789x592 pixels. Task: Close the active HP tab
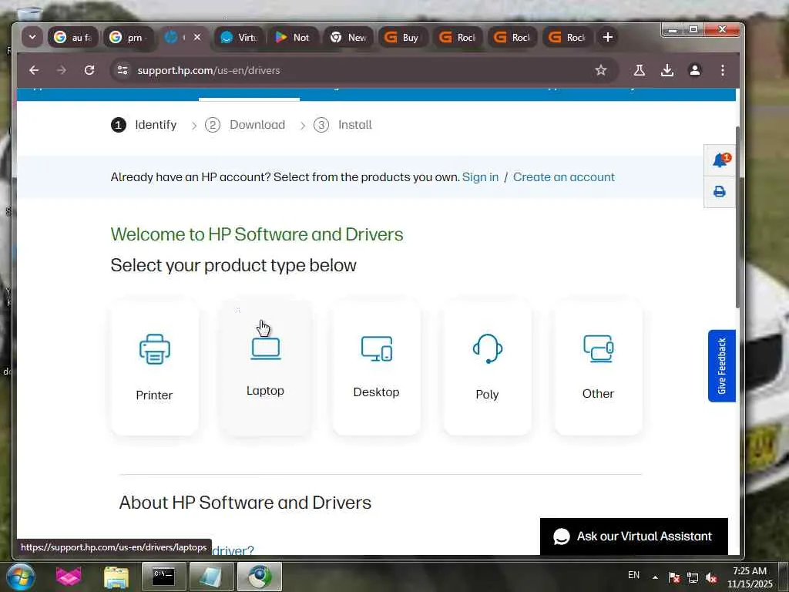click(x=197, y=37)
